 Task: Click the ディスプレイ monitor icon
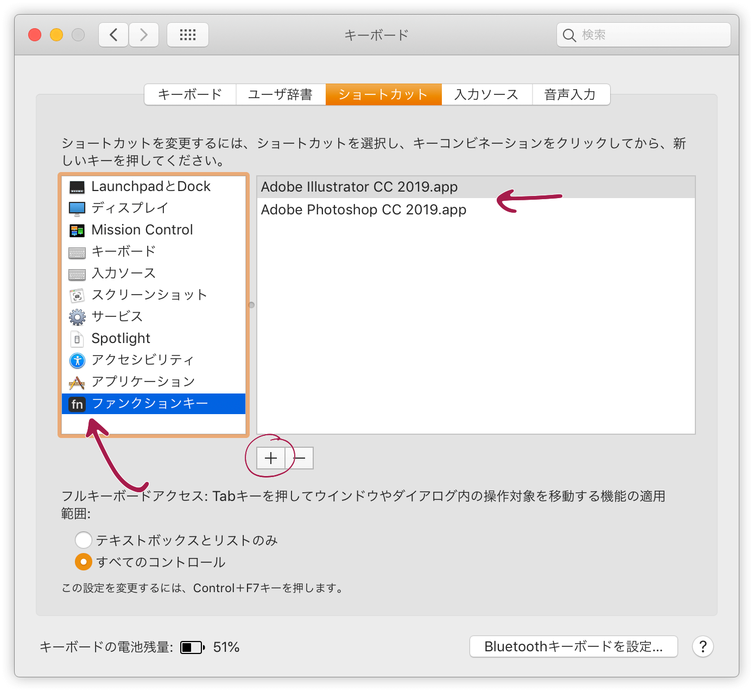tap(77, 209)
